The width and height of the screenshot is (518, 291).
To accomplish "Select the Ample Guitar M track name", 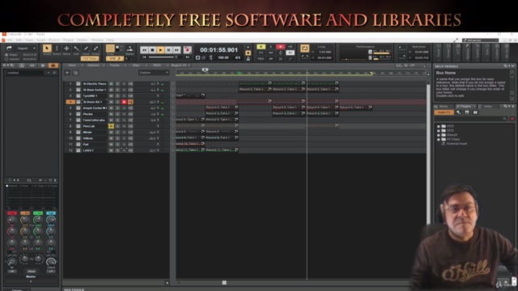I will point(95,108).
